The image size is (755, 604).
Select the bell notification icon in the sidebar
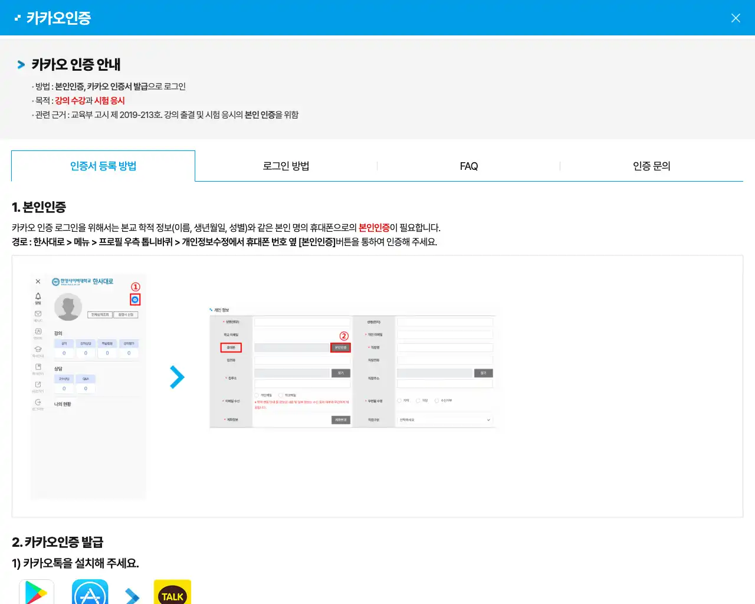(38, 297)
